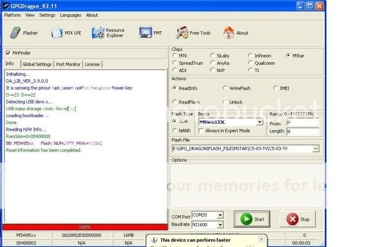Close the 'device can perform faster' balloon
The height and width of the screenshot is (247, 392).
[261, 239]
